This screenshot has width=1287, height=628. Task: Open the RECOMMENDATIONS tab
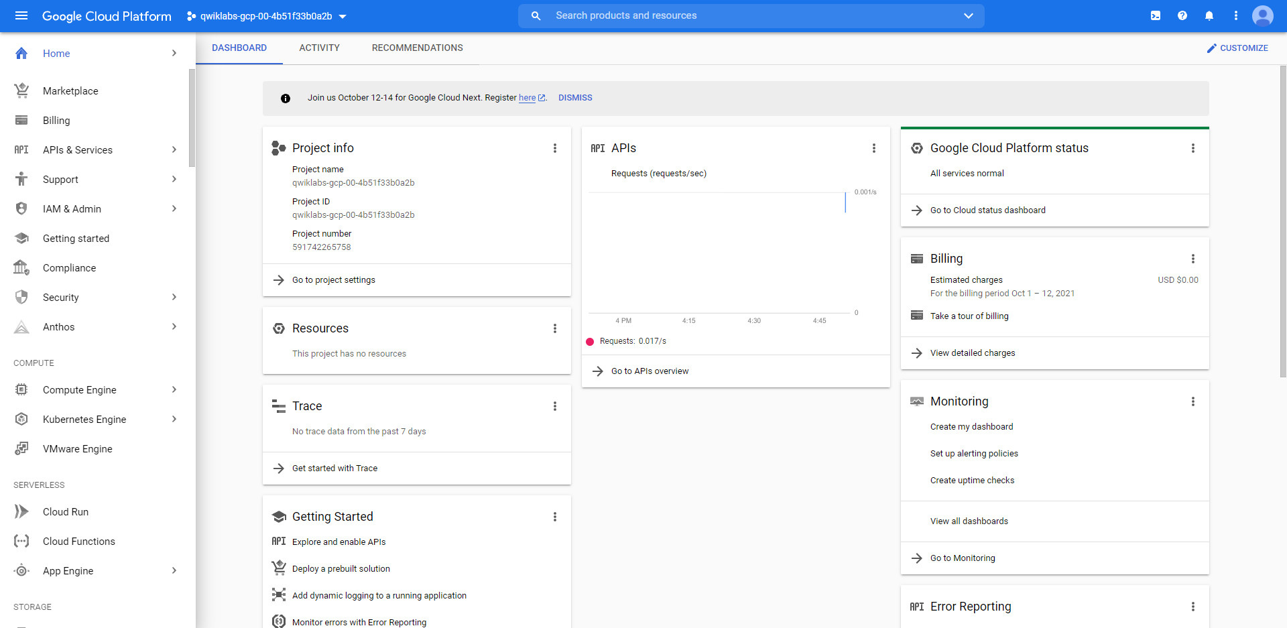coord(417,48)
